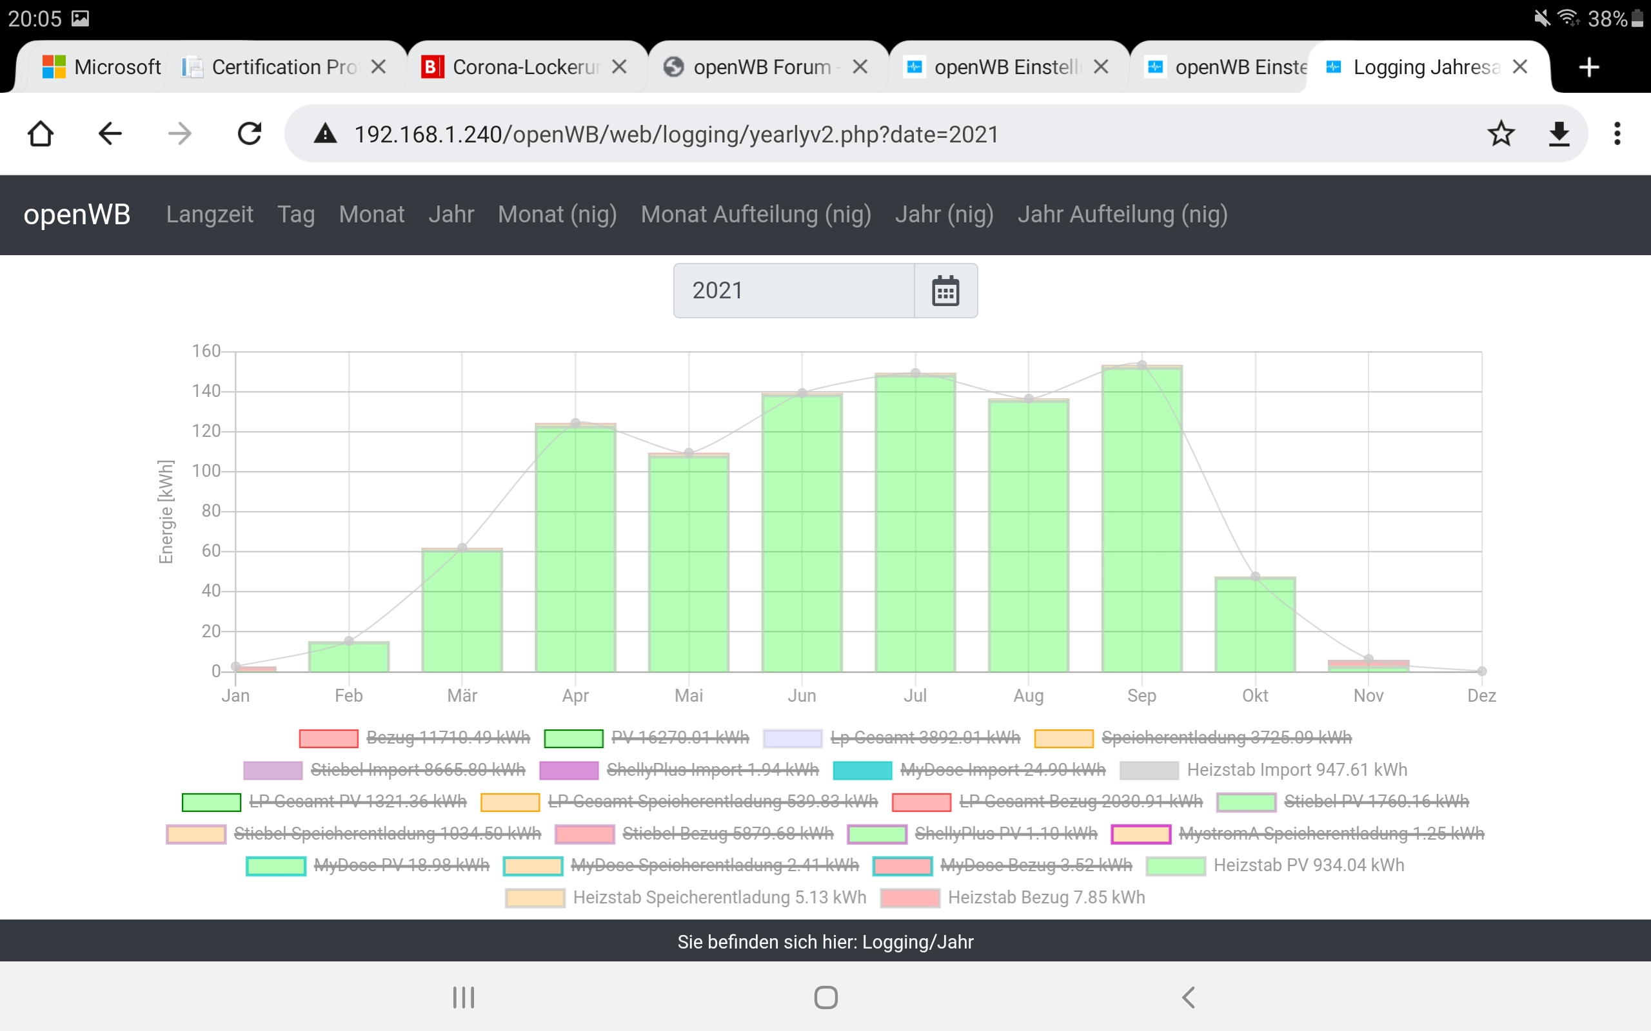Open the Monat Aufteilung (nig) view
The height and width of the screenshot is (1031, 1651).
click(756, 215)
